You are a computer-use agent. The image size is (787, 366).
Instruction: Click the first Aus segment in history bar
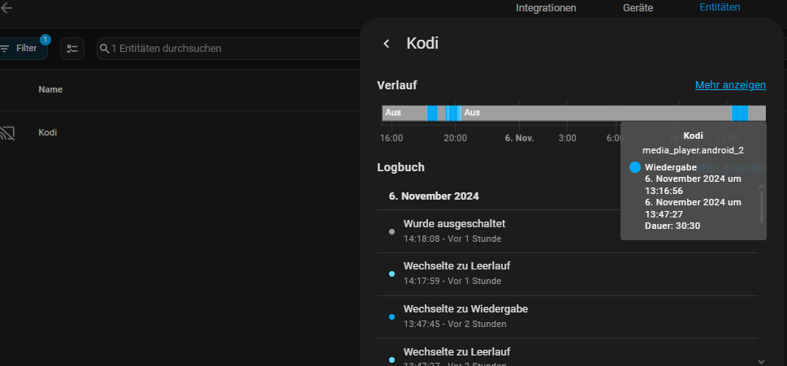point(404,114)
